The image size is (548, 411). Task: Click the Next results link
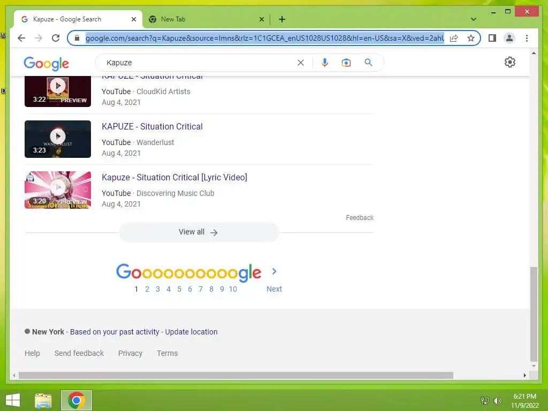tap(274, 289)
